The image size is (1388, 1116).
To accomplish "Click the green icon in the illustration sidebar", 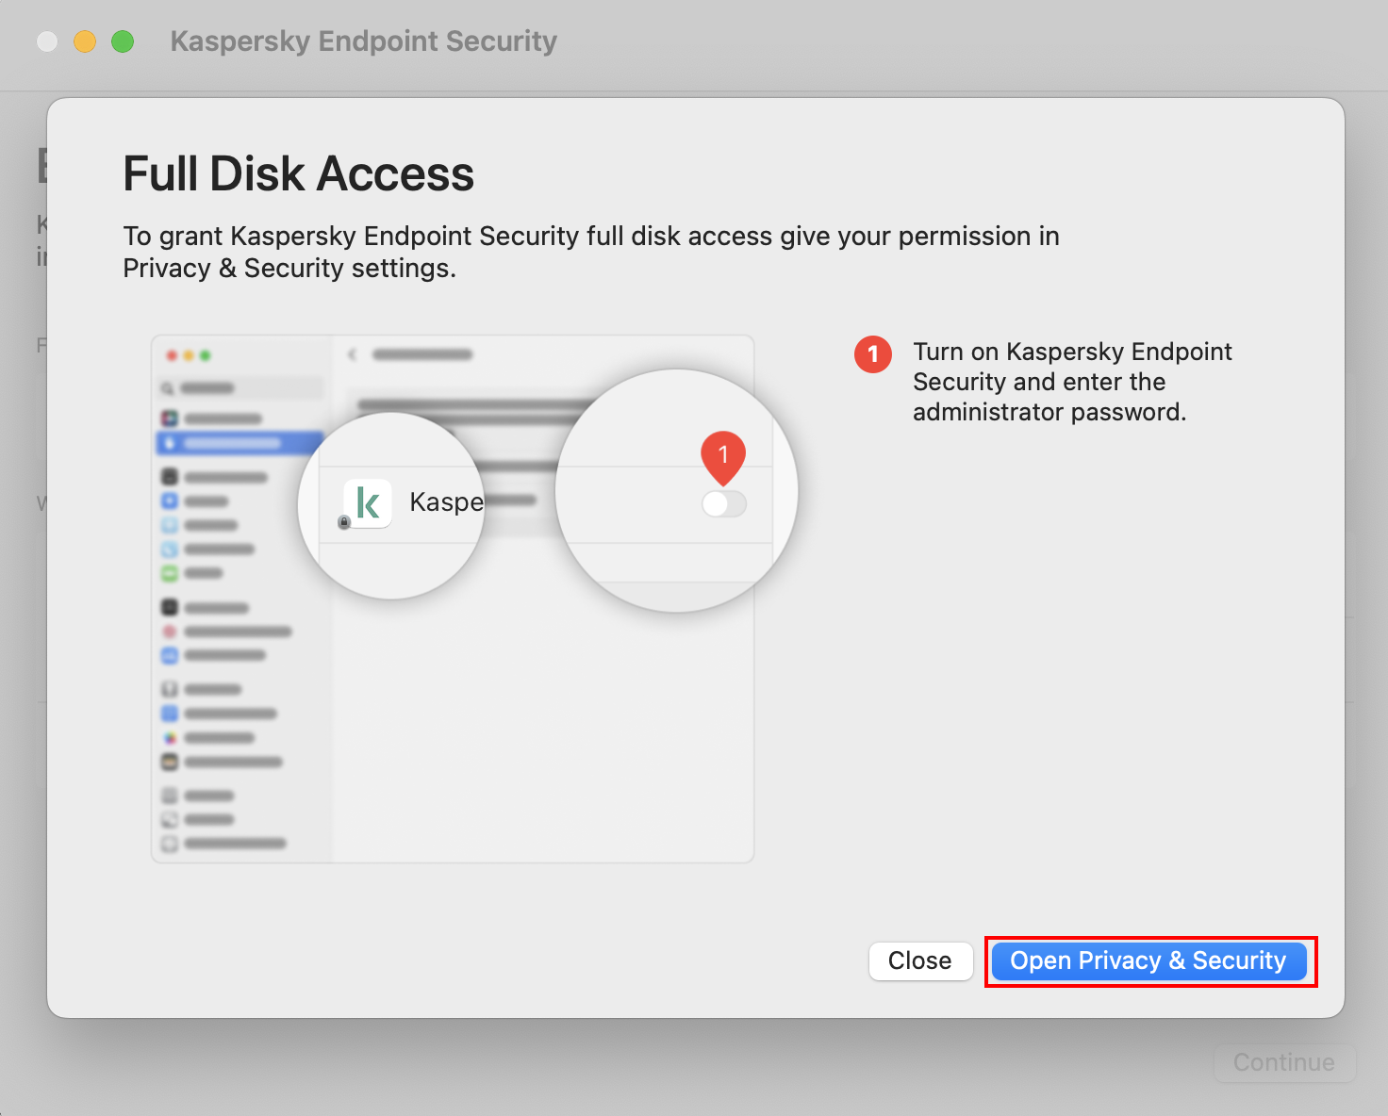I will (170, 573).
